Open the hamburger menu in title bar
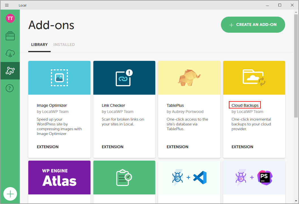 (7, 5)
